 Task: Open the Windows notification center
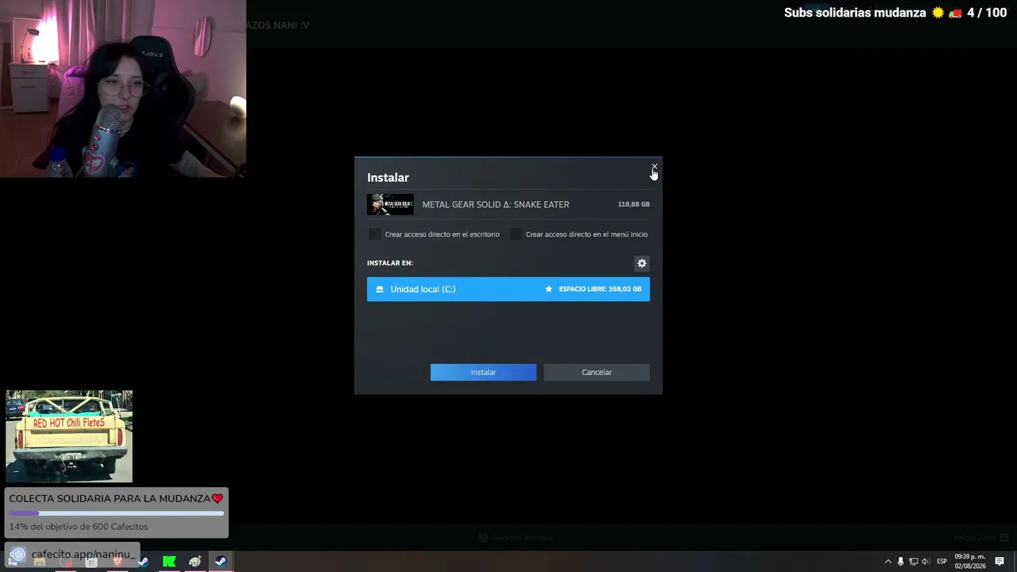1000,562
